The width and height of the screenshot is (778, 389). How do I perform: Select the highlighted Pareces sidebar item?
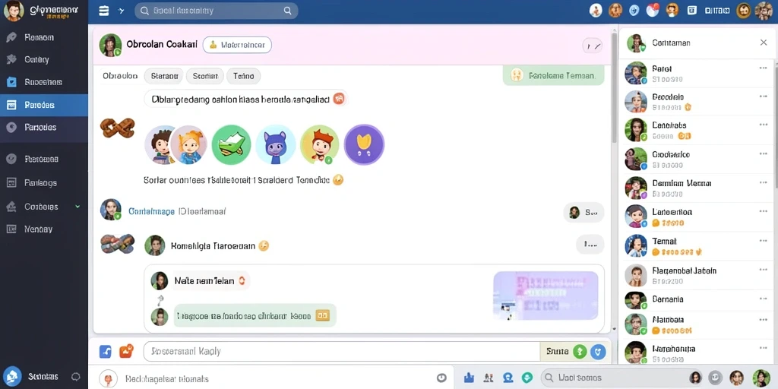43,105
